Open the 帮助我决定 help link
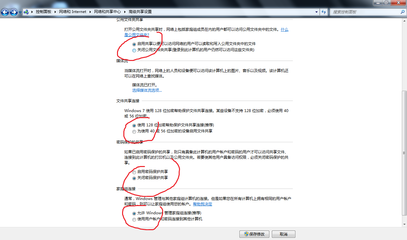The image size is (407, 240). (203, 204)
